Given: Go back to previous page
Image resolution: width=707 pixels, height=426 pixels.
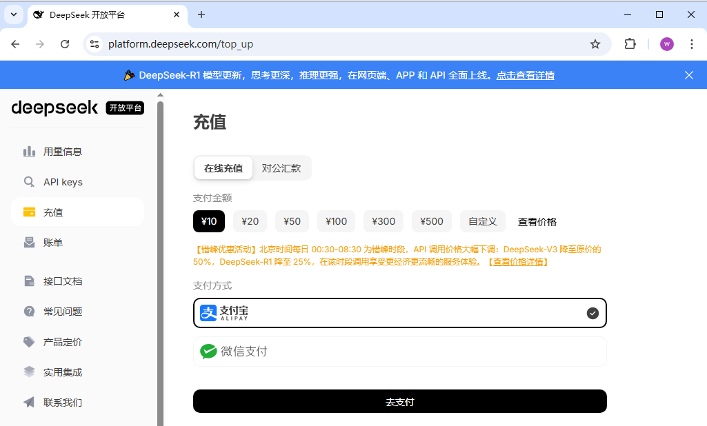Looking at the screenshot, I should 15,44.
